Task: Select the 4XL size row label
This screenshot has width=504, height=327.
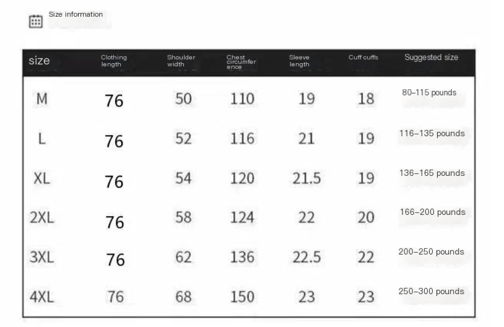Action: coord(41,297)
